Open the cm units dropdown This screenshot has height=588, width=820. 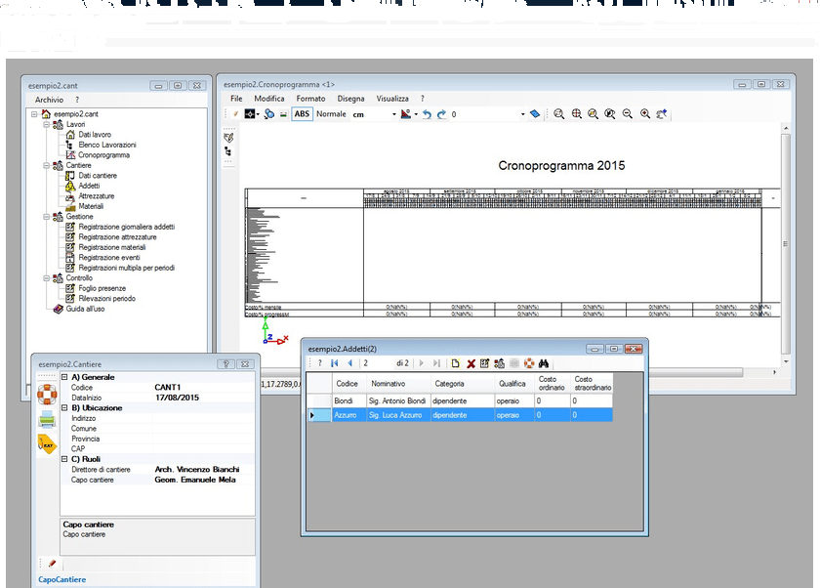[x=394, y=114]
